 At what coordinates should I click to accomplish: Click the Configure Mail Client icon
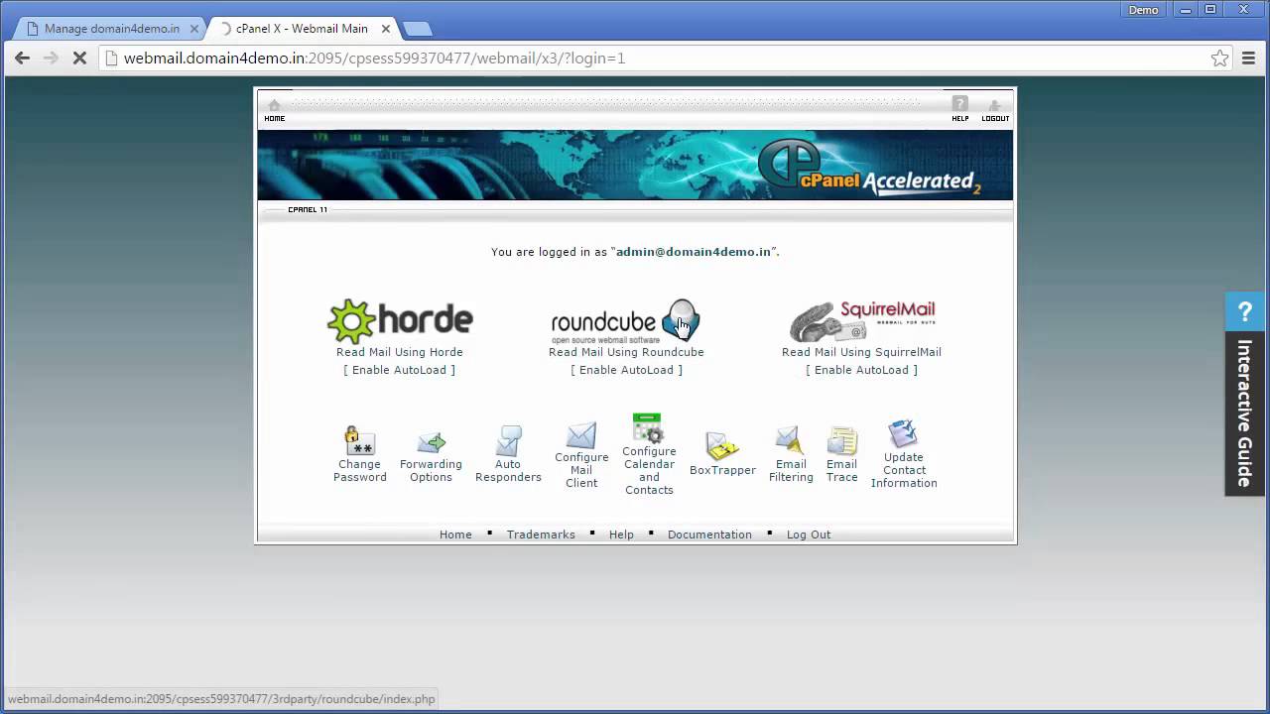(x=581, y=435)
